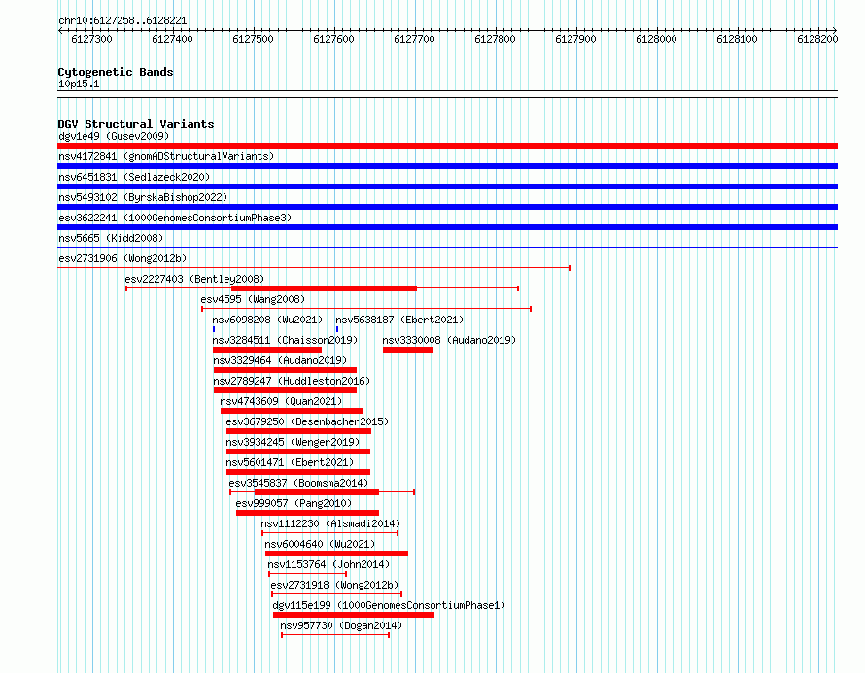The image size is (865, 673).
Task: Select the thick red esv3545837 bar
Action: click(317, 492)
